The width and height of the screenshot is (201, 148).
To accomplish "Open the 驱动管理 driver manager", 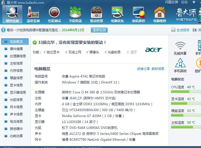I will click(x=96, y=15).
